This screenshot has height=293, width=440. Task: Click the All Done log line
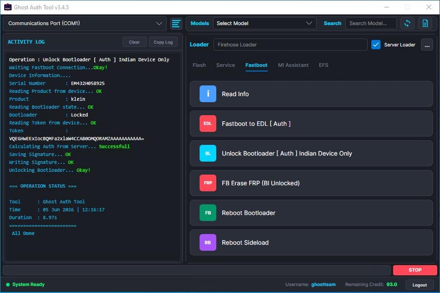23,233
